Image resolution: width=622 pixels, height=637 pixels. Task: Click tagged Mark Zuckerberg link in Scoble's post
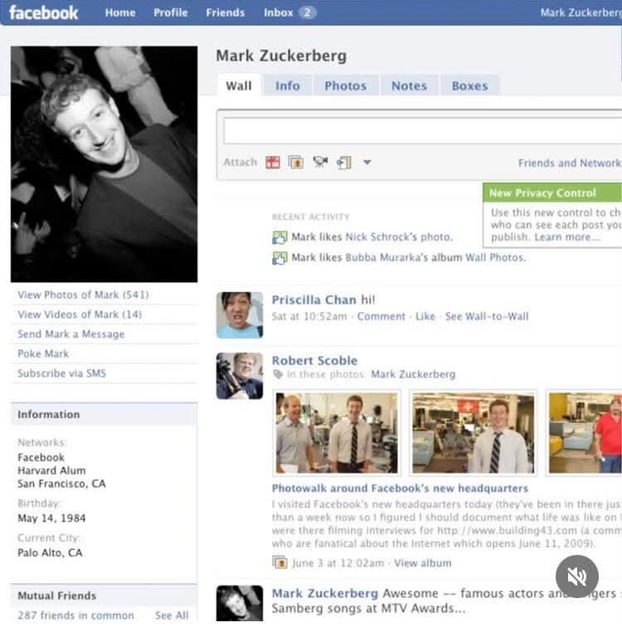click(x=413, y=374)
